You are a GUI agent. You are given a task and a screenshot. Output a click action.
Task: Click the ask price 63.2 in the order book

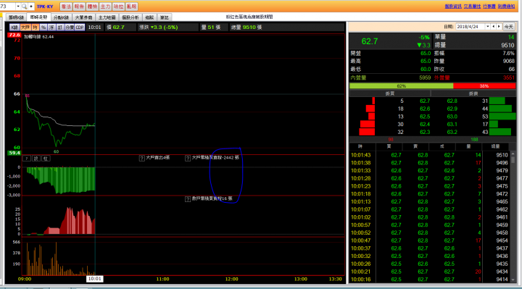[452, 132]
